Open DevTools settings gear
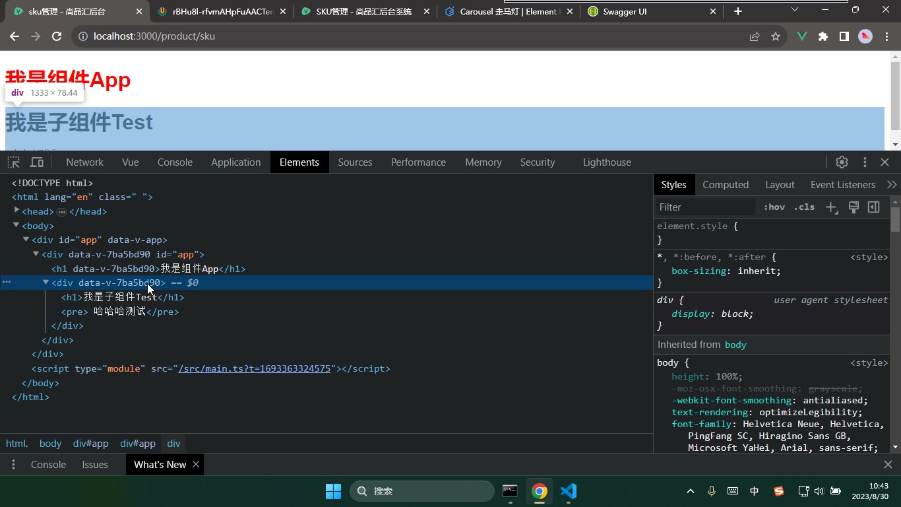Viewport: 901px width, 507px height. (842, 162)
